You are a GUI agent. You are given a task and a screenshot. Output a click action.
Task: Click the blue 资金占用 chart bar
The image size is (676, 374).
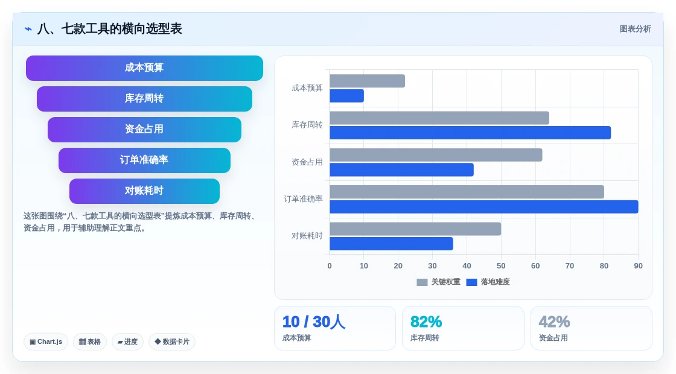click(402, 170)
